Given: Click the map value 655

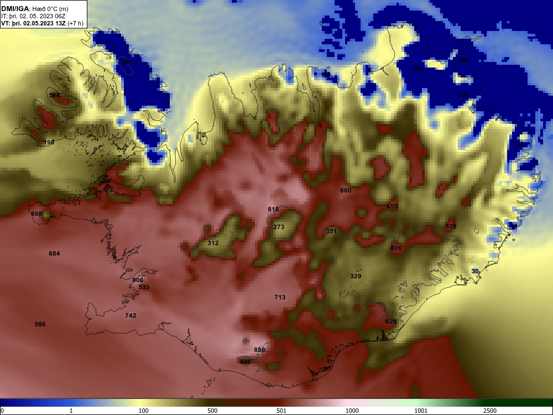Looking at the screenshot, I should (x=392, y=206).
